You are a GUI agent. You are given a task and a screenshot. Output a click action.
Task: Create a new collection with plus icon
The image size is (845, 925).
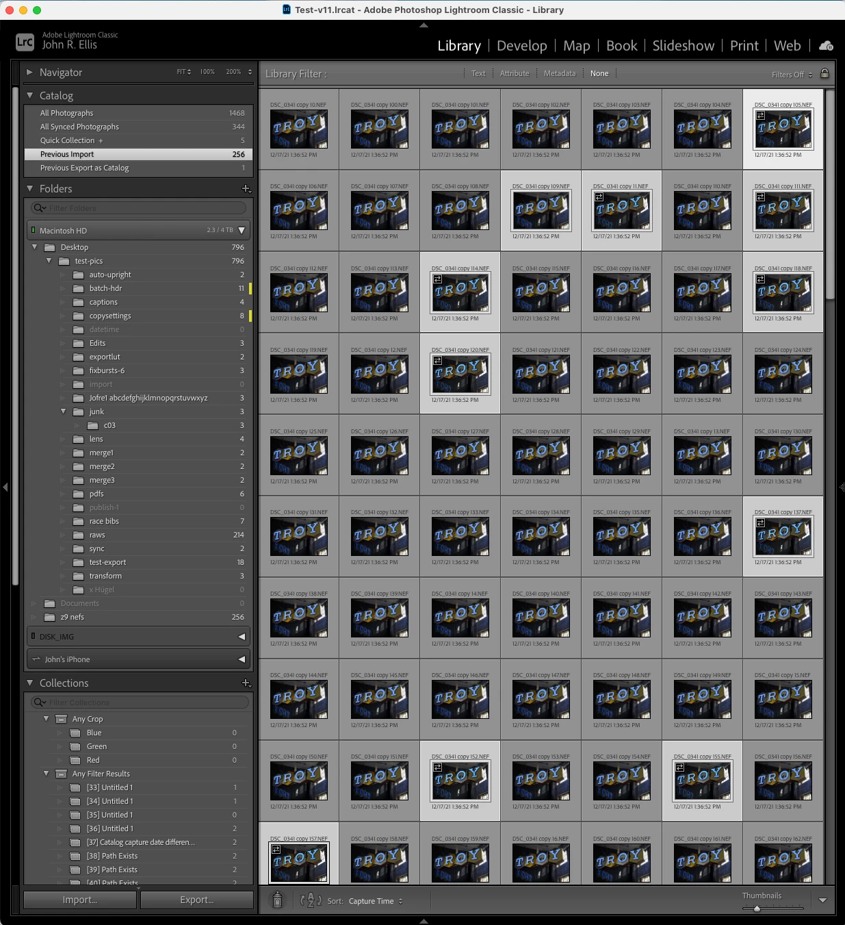246,683
